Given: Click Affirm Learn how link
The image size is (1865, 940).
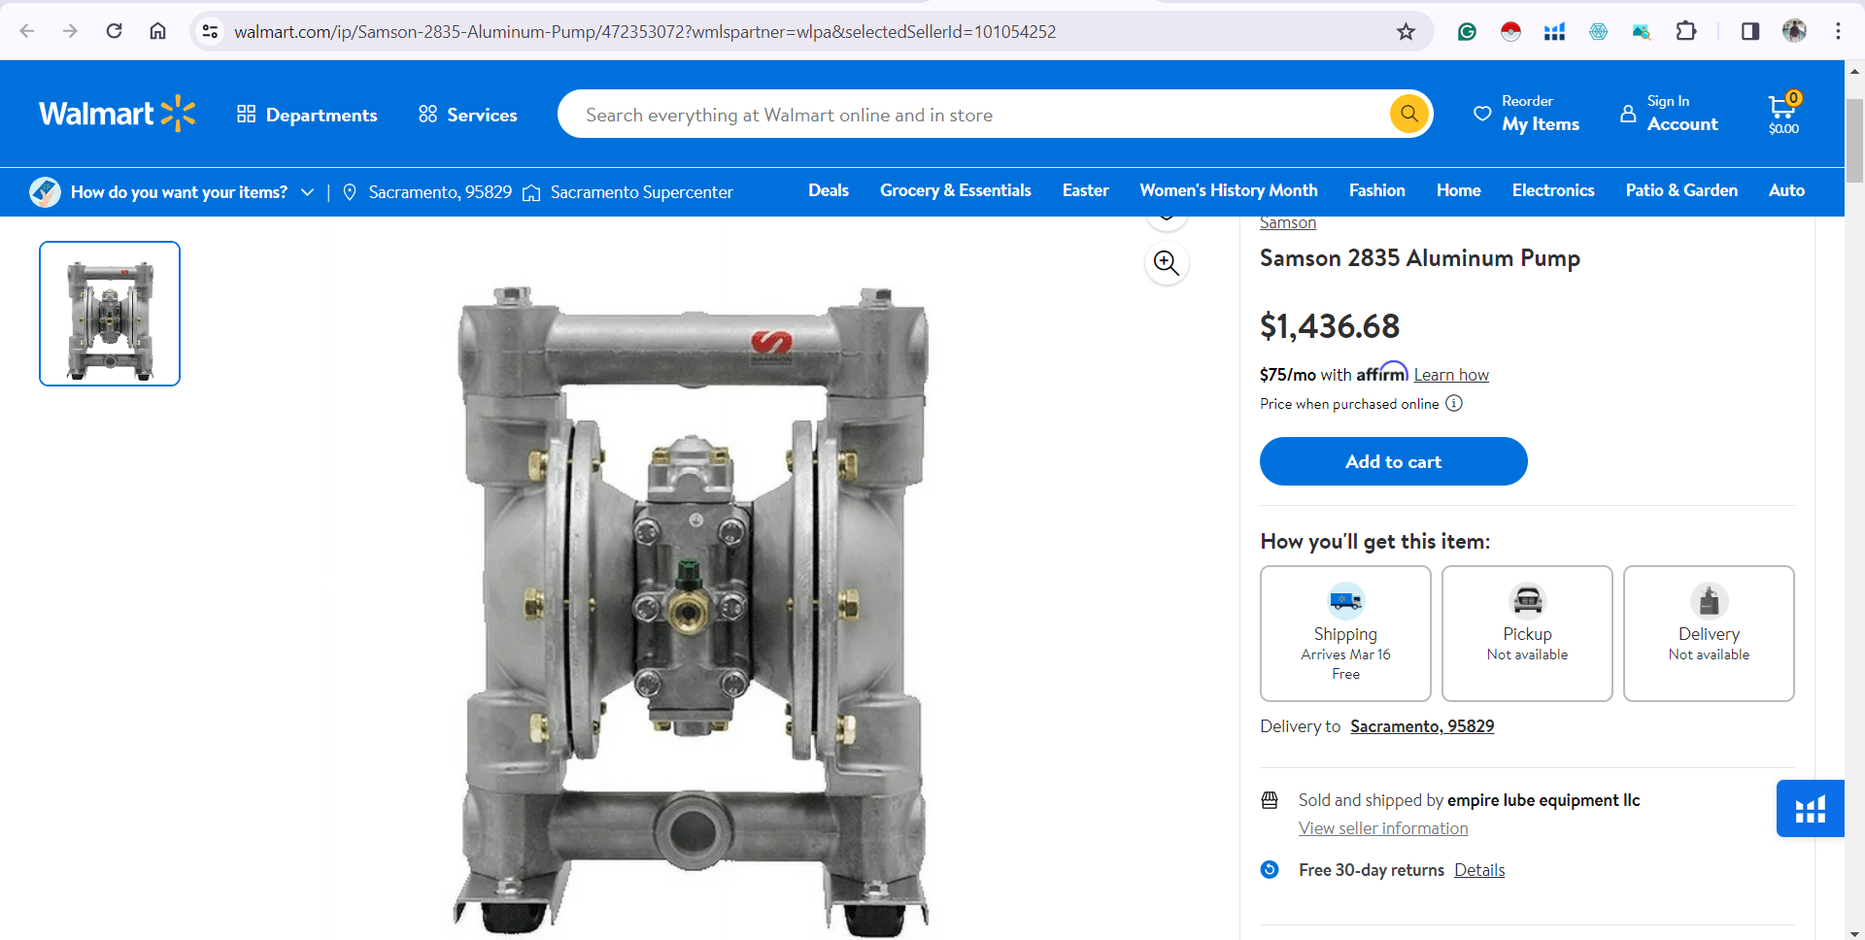Looking at the screenshot, I should click(1451, 375).
